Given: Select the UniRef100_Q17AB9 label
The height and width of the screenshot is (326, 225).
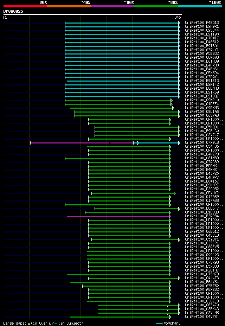Looking at the screenshot, I should 202,197.
